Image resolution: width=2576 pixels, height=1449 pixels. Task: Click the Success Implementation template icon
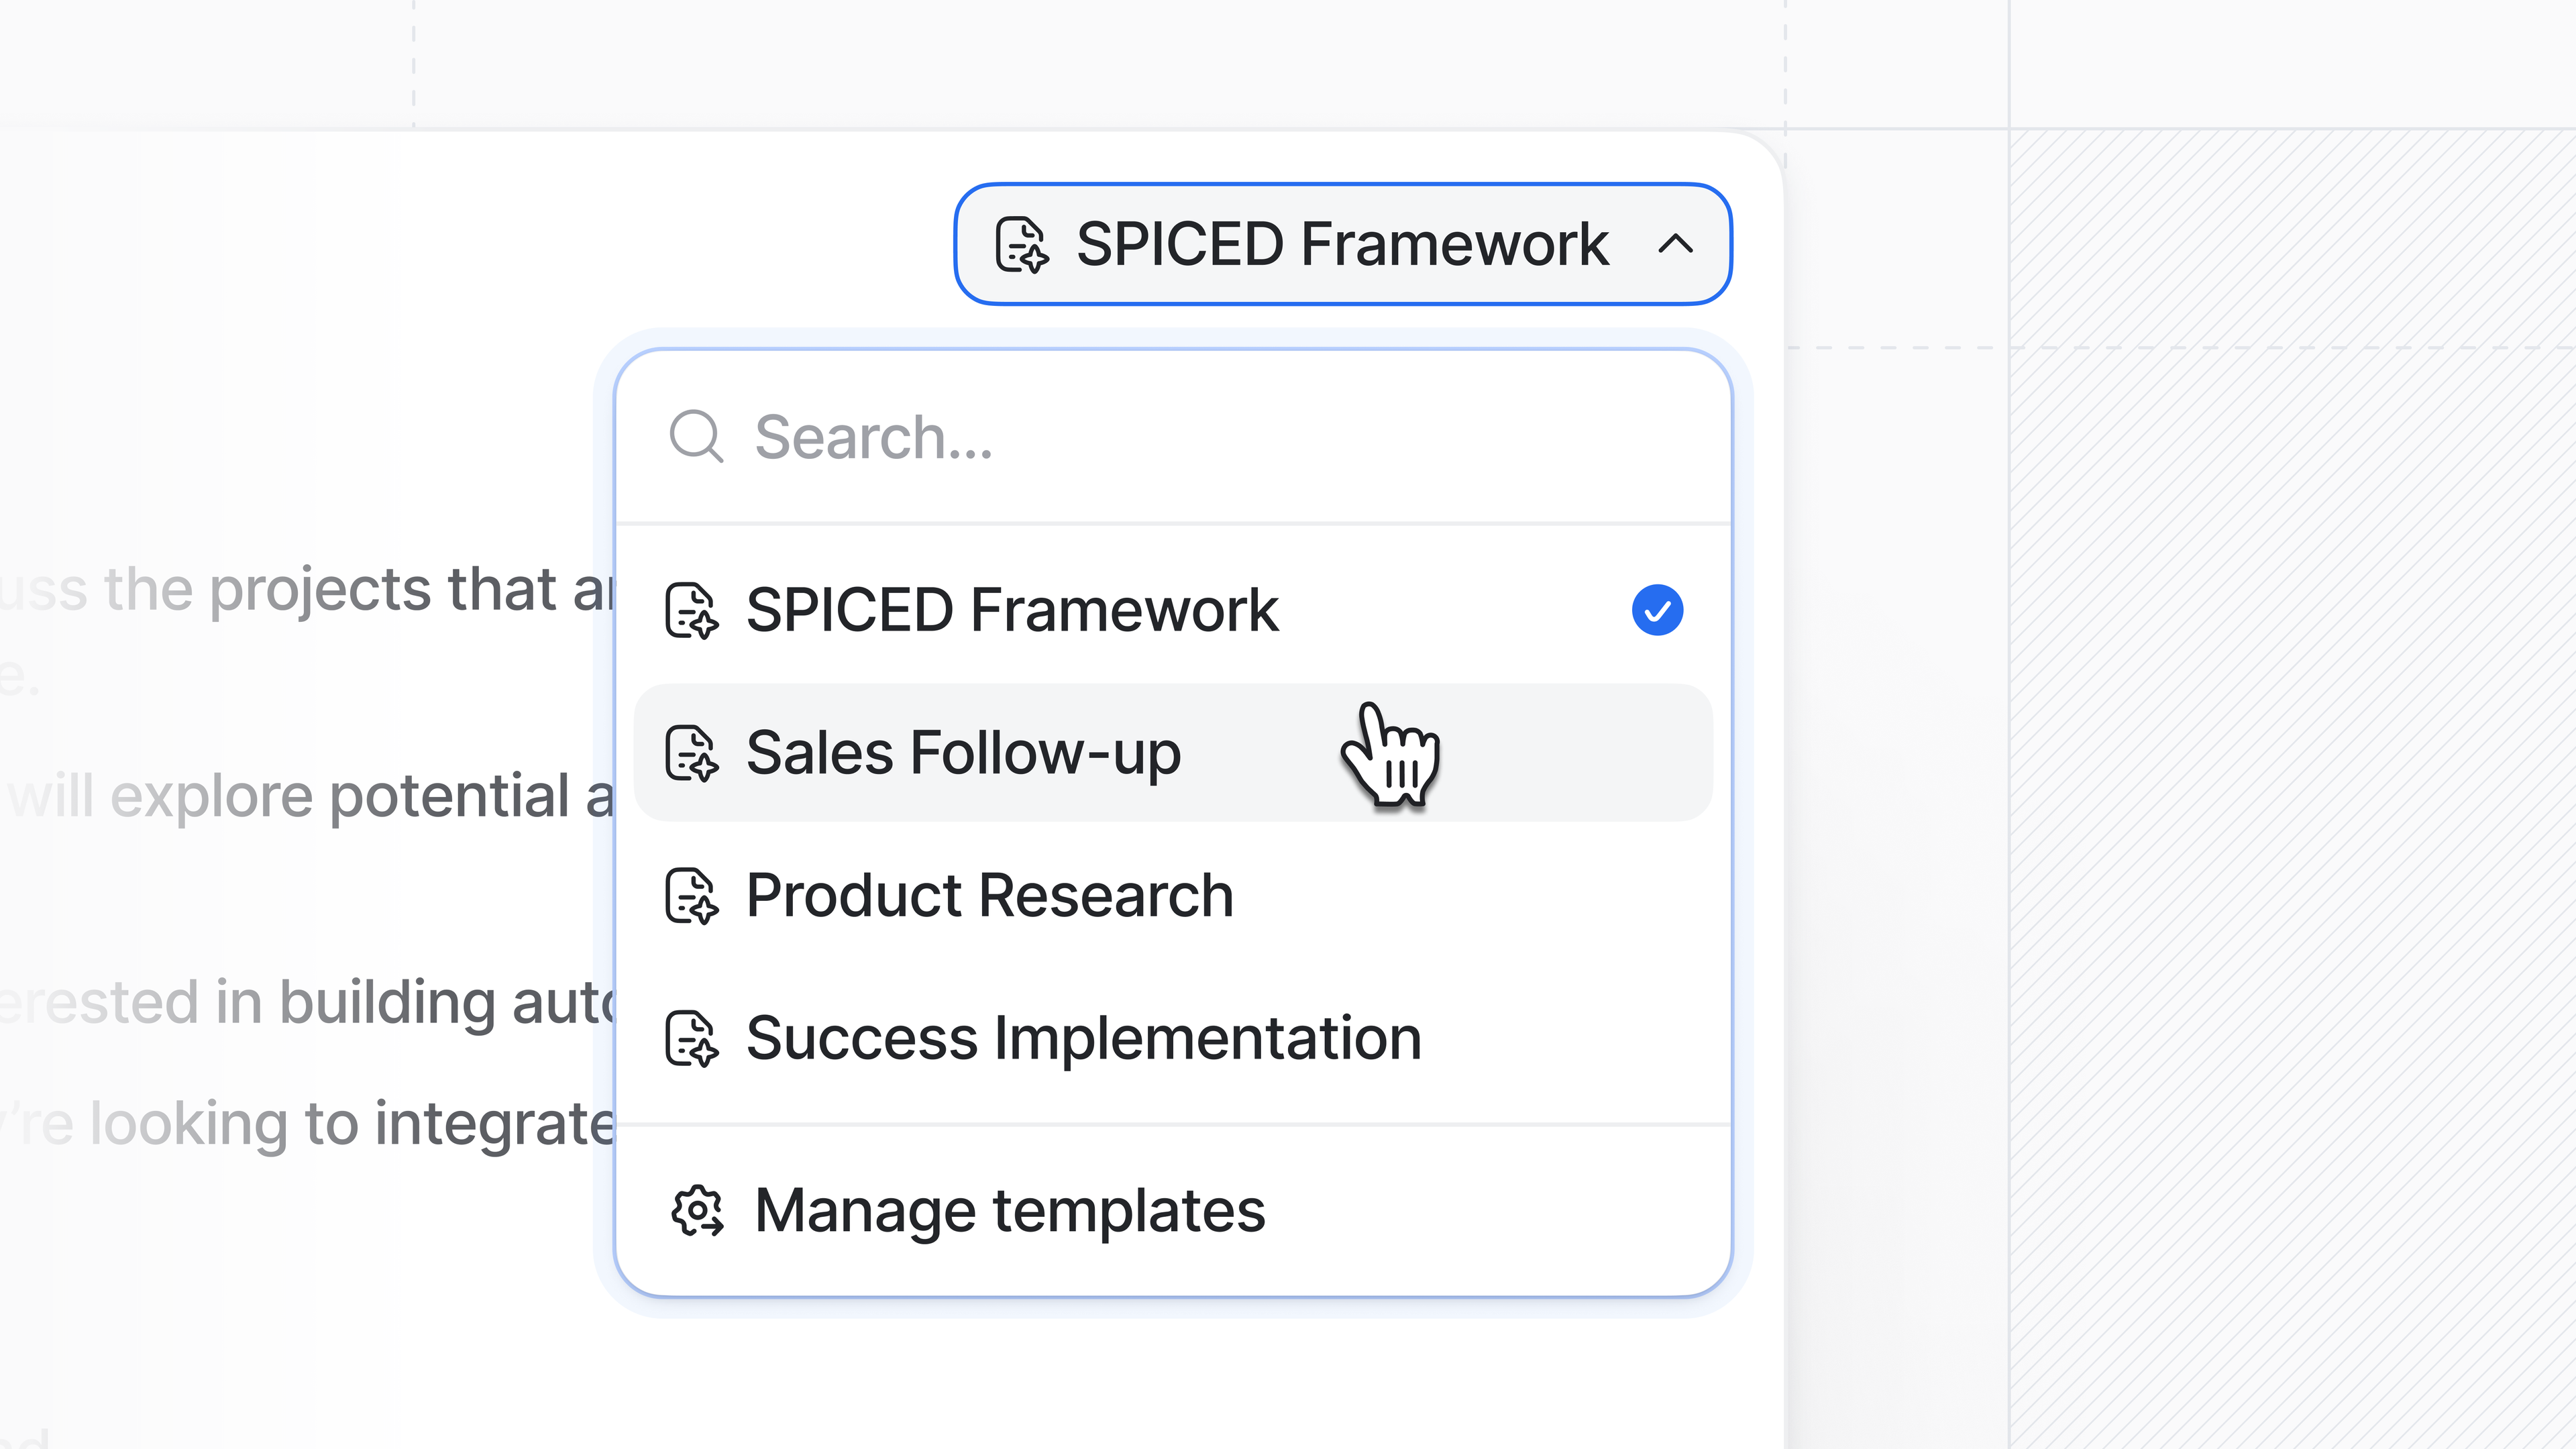point(691,1038)
